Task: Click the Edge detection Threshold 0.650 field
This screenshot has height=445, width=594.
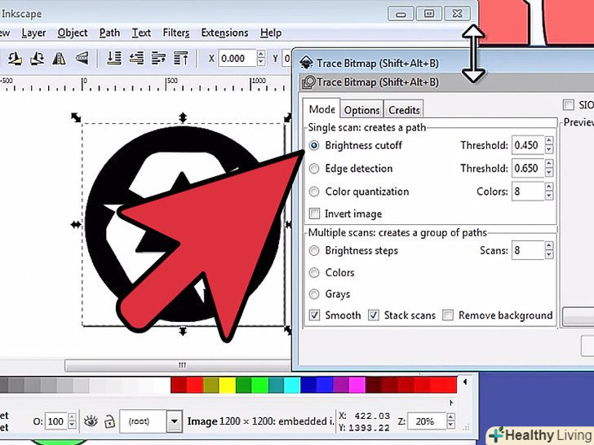Action: (528, 169)
